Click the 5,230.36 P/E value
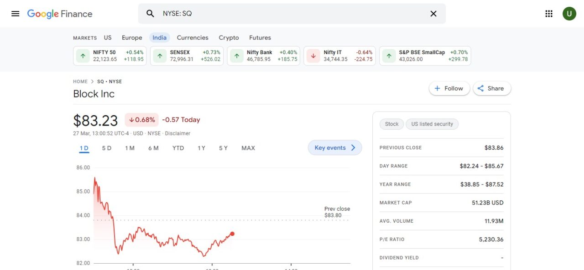 [x=491, y=239]
